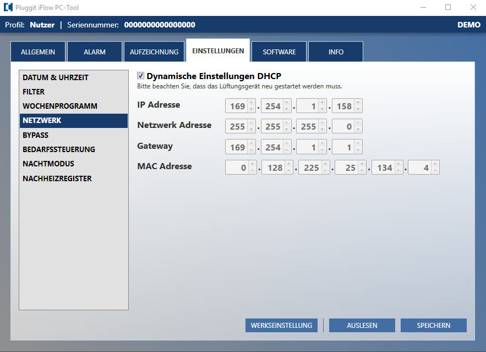Select BYPASS in the settings list
Screen dimensions: 486x352
point(35,135)
